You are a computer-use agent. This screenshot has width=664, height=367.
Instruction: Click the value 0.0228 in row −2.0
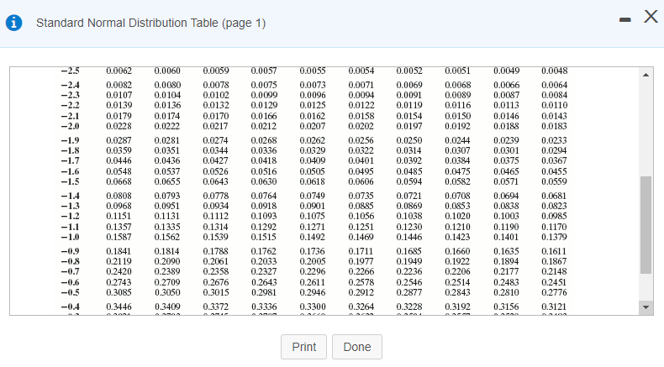(119, 126)
